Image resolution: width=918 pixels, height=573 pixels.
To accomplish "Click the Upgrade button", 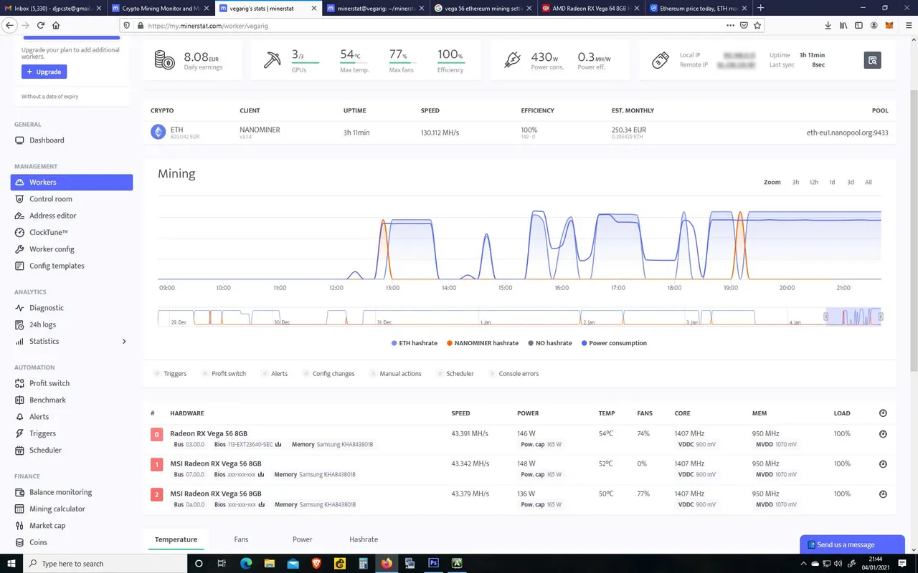I will click(x=44, y=72).
